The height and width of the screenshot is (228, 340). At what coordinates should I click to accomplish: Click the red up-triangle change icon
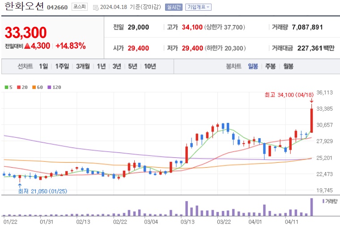27,46
